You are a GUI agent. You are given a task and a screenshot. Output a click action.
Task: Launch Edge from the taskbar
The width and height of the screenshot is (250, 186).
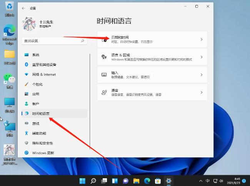pyautogui.click(x=147, y=181)
